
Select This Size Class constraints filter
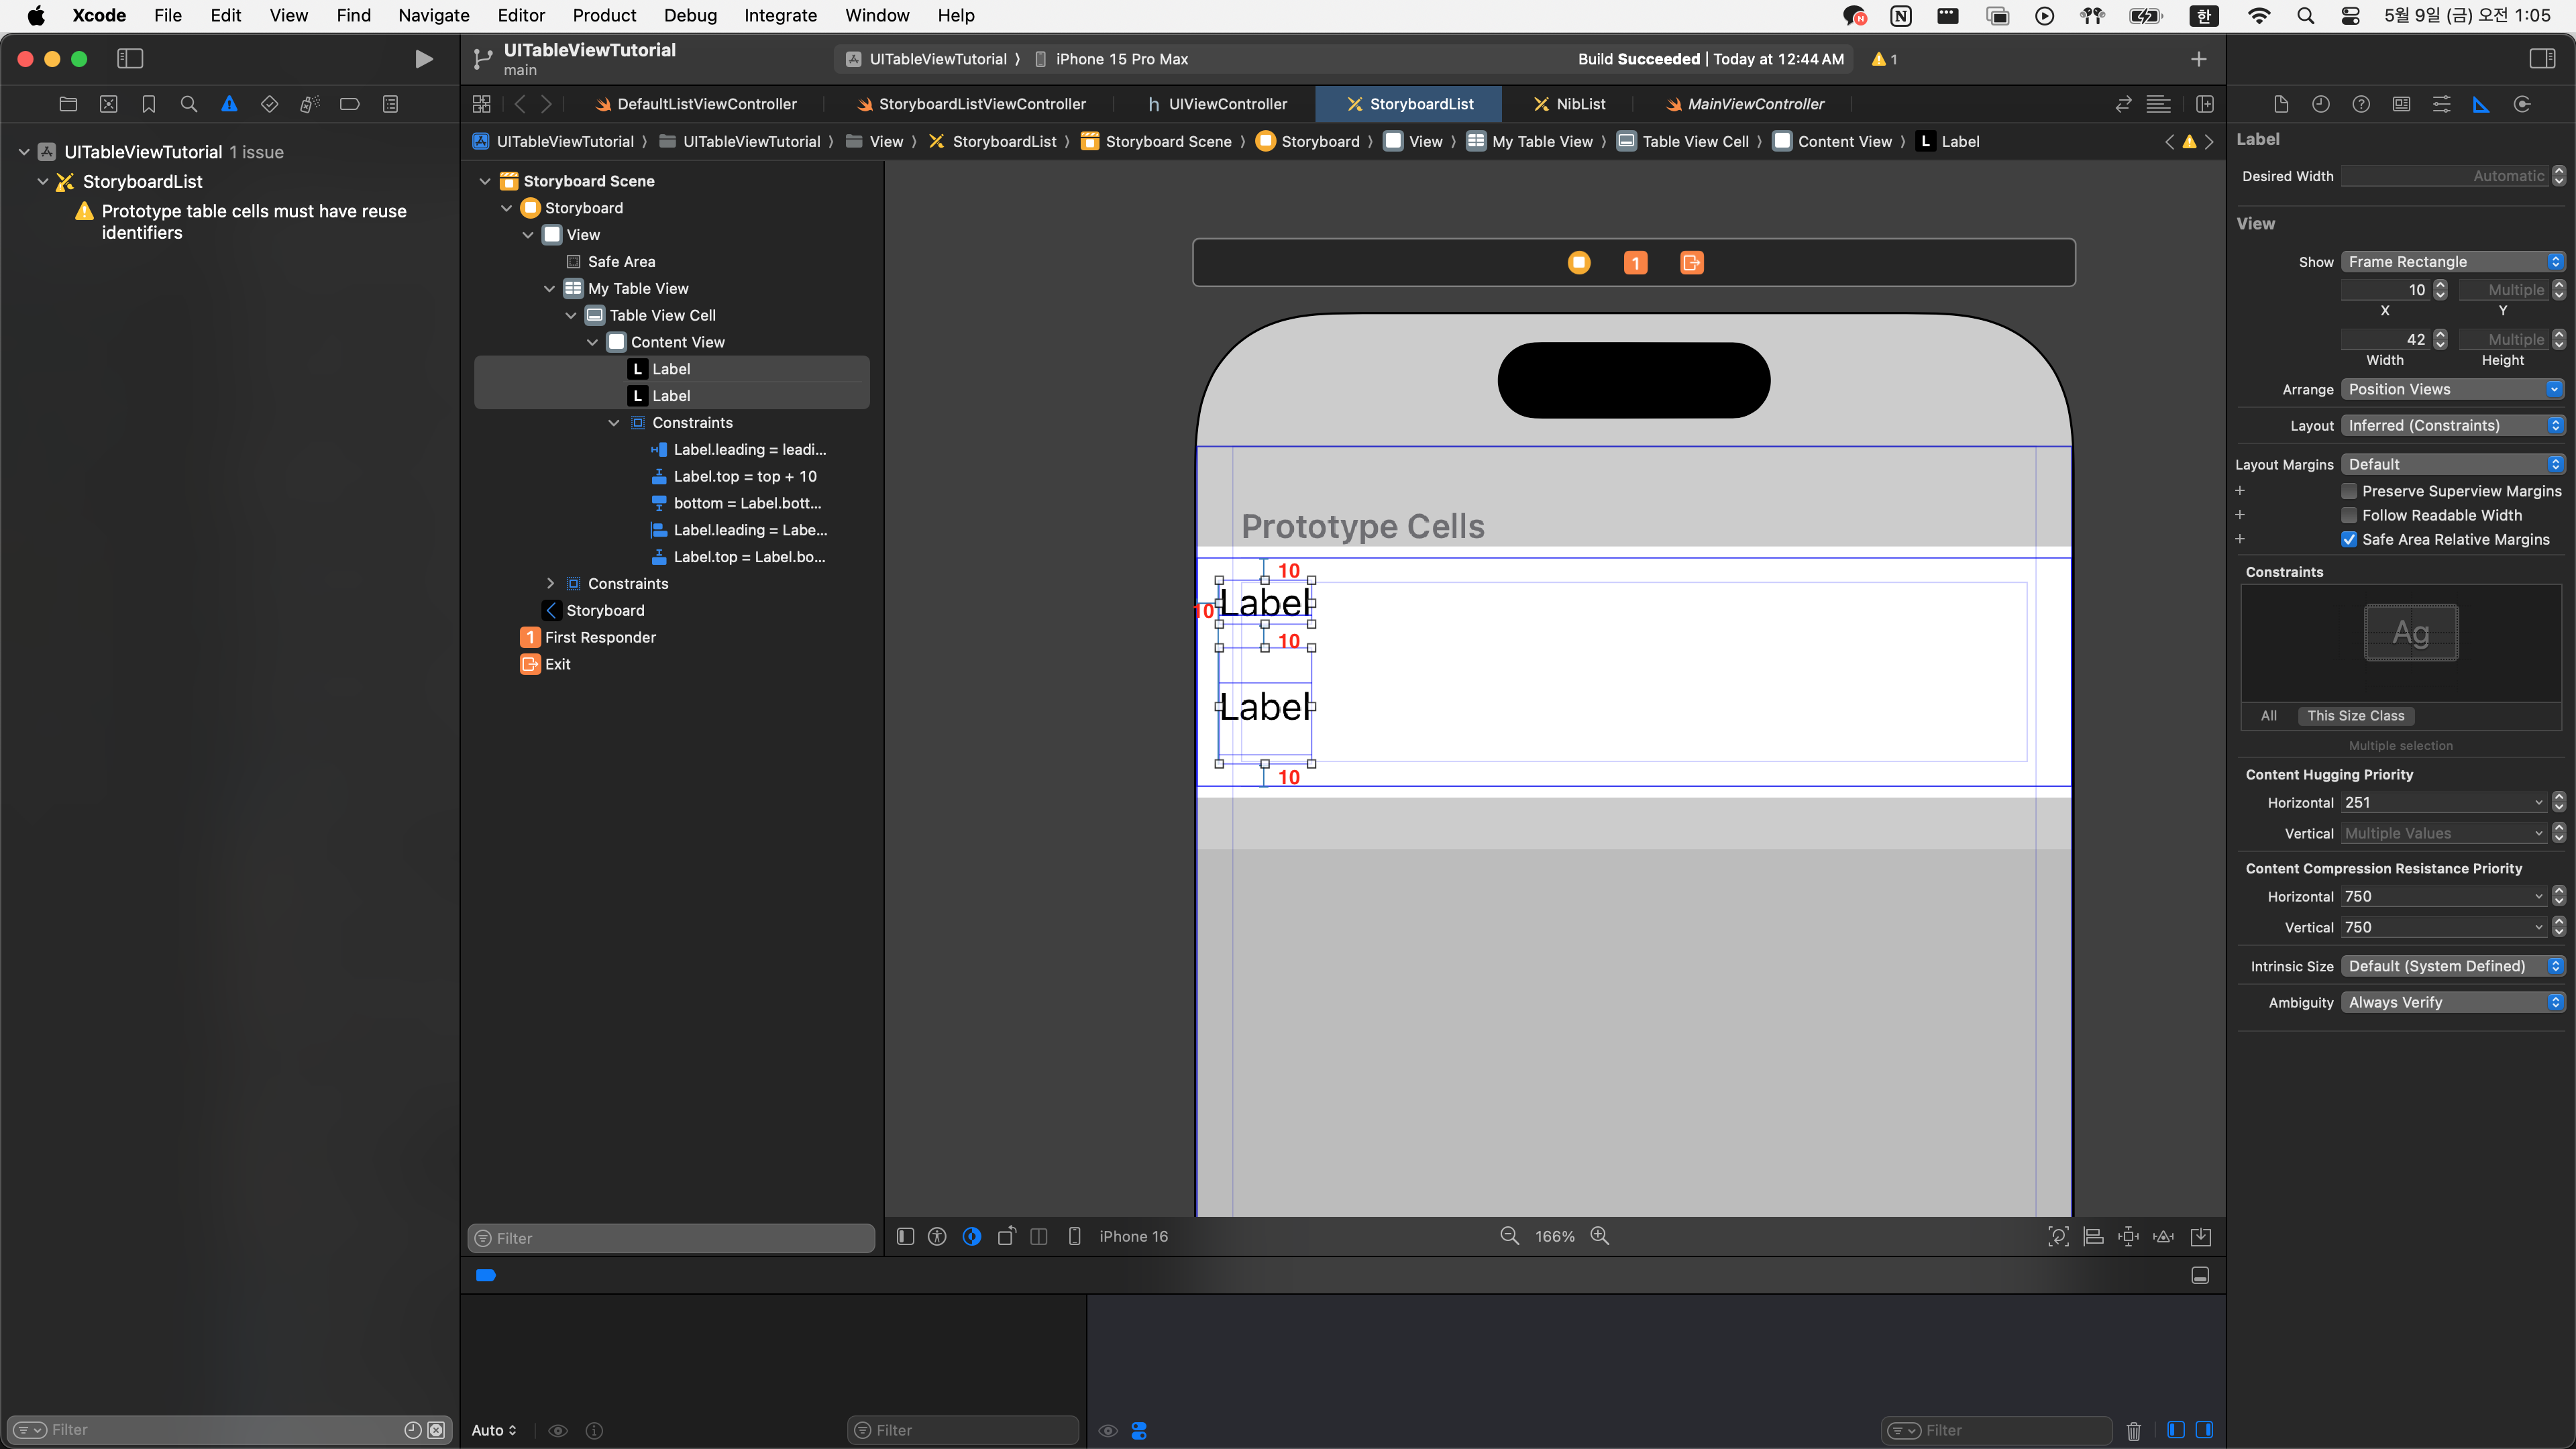pyautogui.click(x=2355, y=716)
